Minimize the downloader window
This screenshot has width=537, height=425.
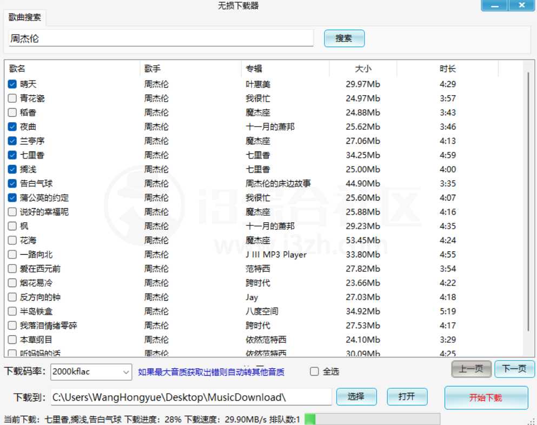click(x=494, y=5)
